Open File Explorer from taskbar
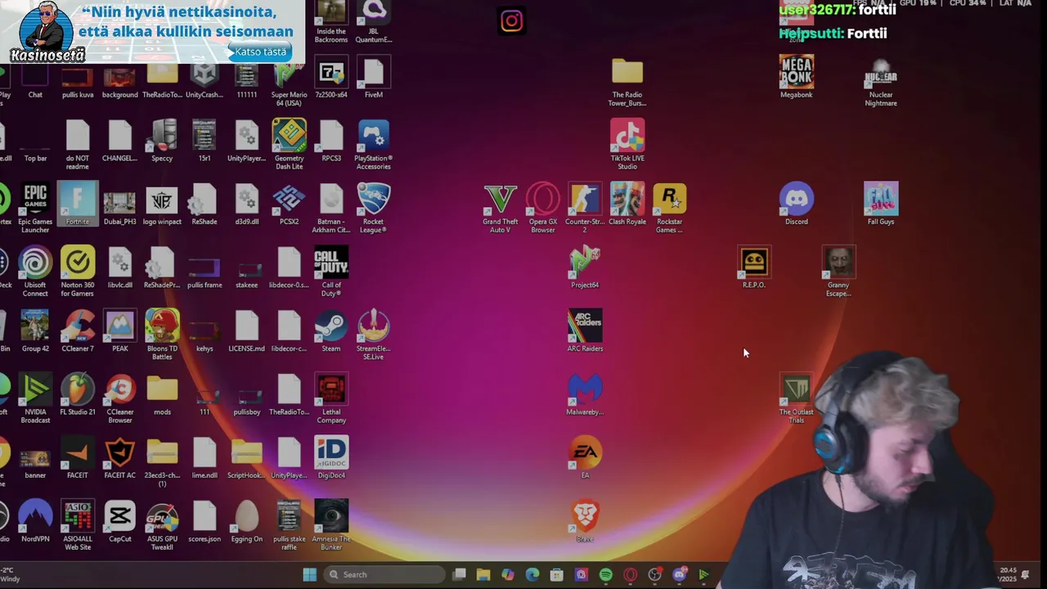This screenshot has height=589, width=1047. [x=483, y=574]
